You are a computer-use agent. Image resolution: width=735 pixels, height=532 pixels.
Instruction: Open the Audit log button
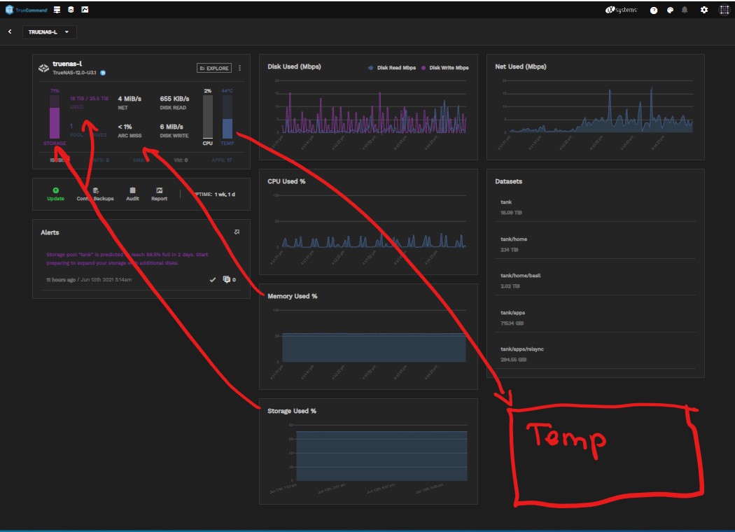coord(133,194)
